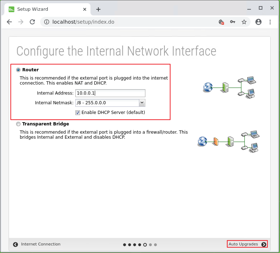Screen dimensions: 280x253
Task: Go to next step Auto Upgrades
Action: pyautogui.click(x=247, y=244)
